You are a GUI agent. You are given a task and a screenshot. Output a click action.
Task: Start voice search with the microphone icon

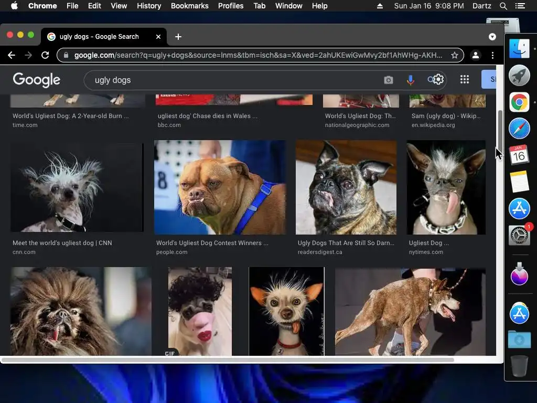(x=410, y=80)
